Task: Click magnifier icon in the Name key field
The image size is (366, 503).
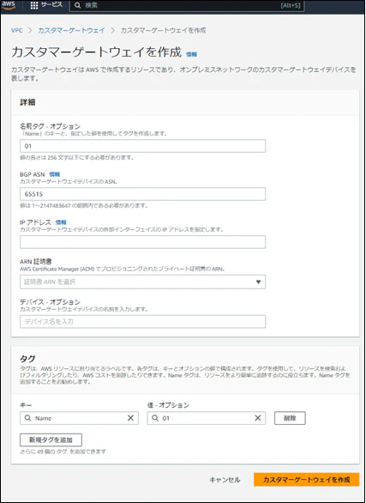Action: (x=28, y=418)
